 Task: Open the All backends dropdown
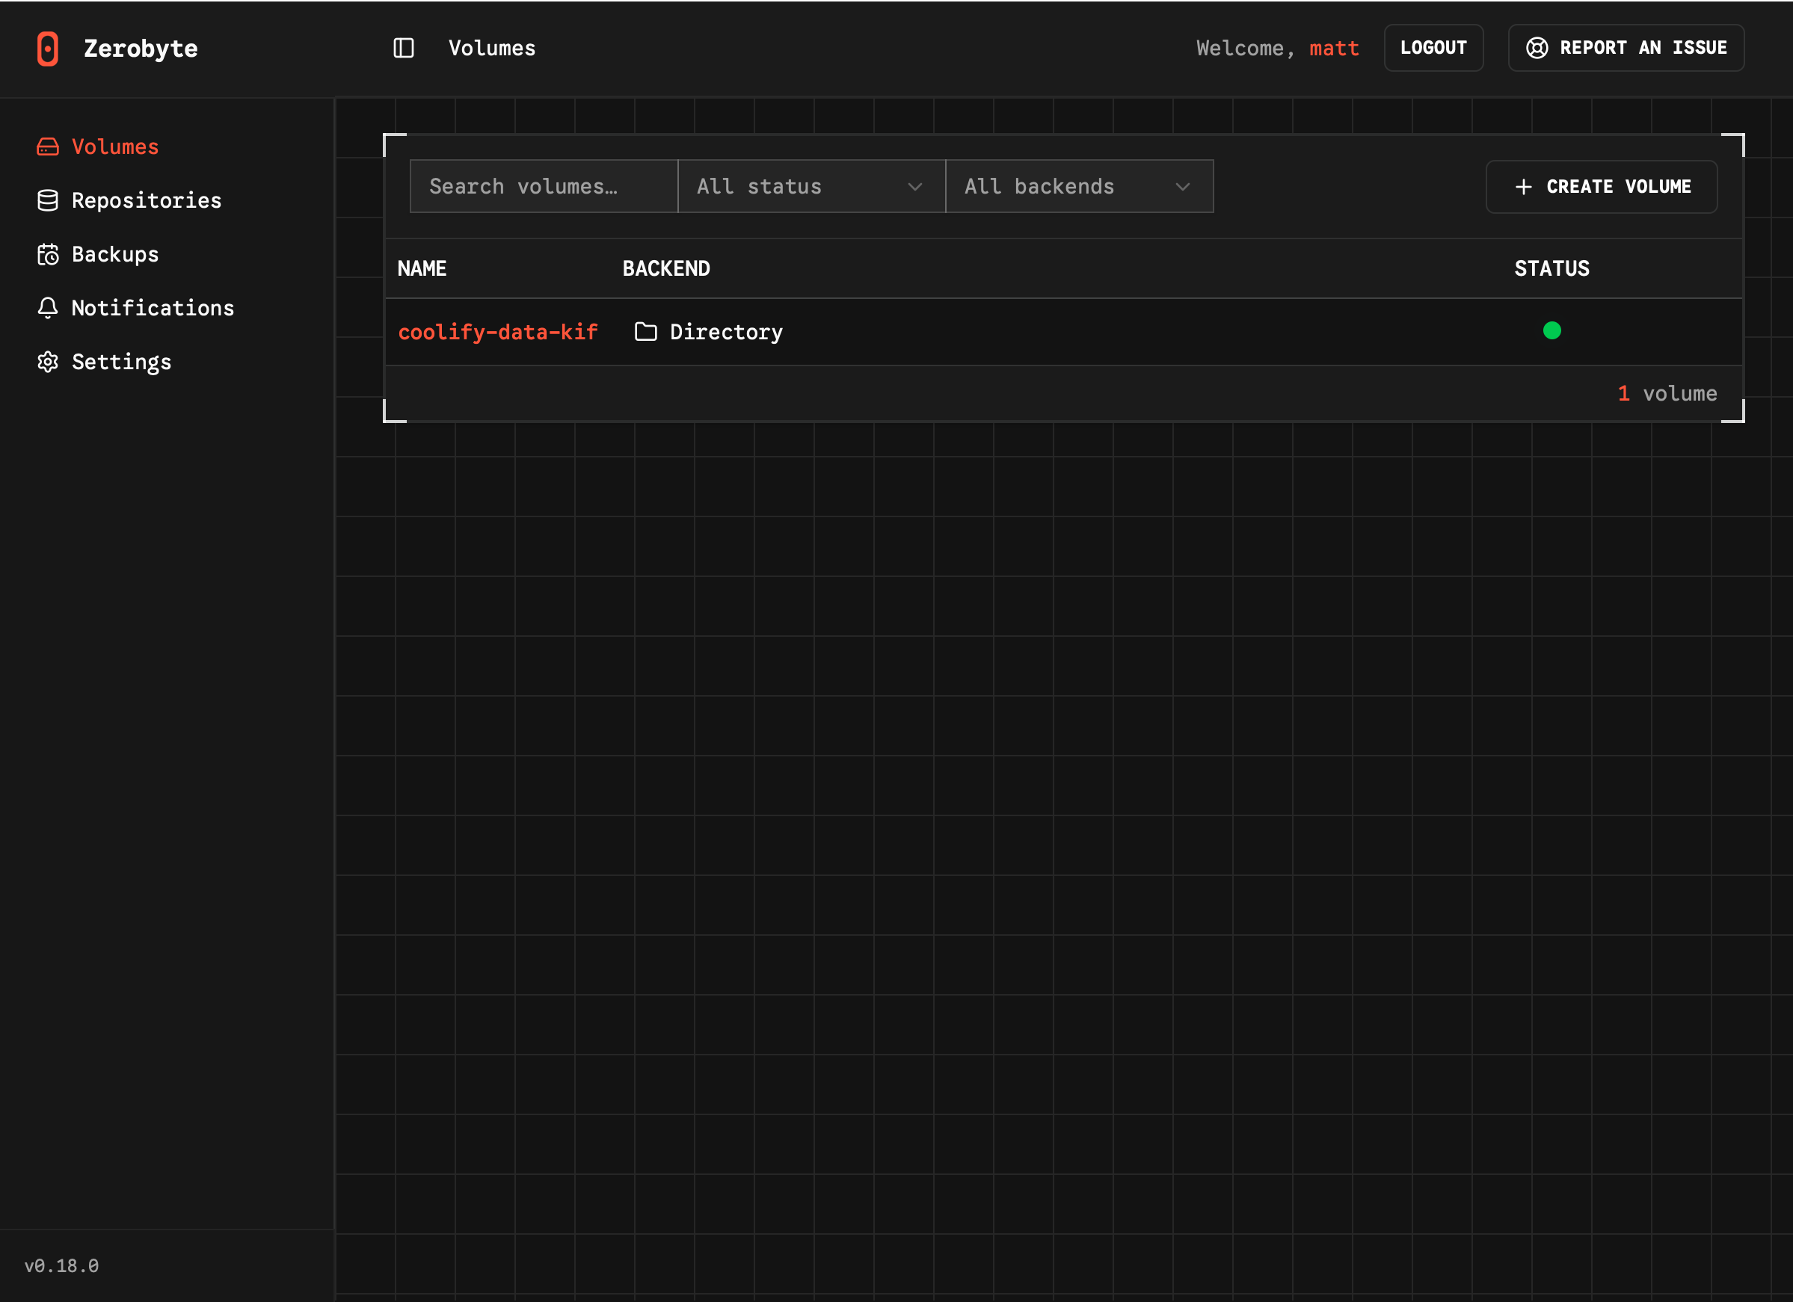click(1078, 185)
